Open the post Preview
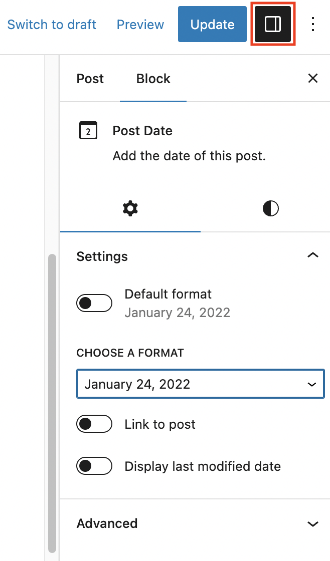Screen dimensions: 330x561 [x=140, y=24]
